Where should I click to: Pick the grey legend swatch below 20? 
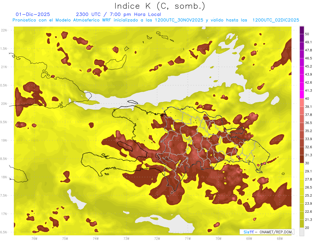tap(302, 232)
